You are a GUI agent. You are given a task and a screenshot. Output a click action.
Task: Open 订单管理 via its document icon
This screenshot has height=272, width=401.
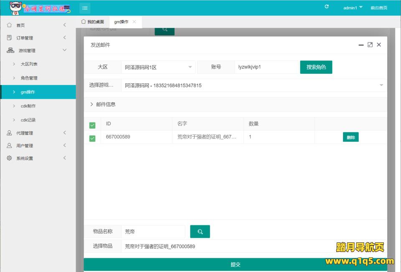[x=8, y=37]
